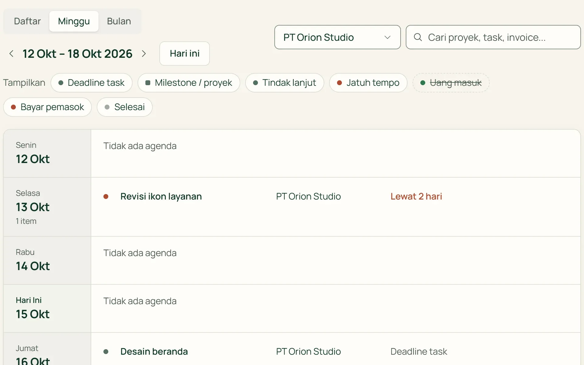Image resolution: width=584 pixels, height=365 pixels.
Task: Jump to today with Hari ini
Action: 185,54
